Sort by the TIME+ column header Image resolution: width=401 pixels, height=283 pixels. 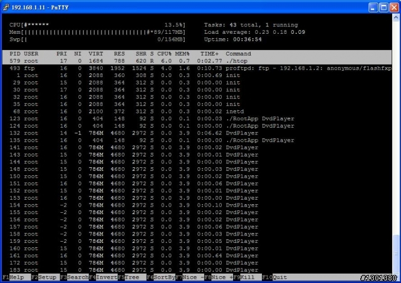209,54
